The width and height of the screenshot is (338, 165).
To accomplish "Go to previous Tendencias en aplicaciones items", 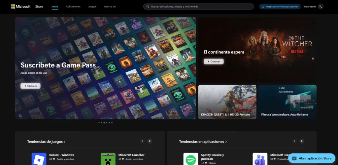I will [x=294, y=141].
